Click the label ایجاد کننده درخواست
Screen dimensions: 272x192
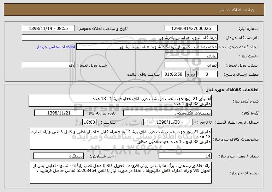tap(239, 47)
